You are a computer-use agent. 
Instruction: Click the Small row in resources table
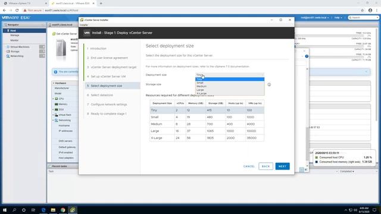(x=207, y=117)
